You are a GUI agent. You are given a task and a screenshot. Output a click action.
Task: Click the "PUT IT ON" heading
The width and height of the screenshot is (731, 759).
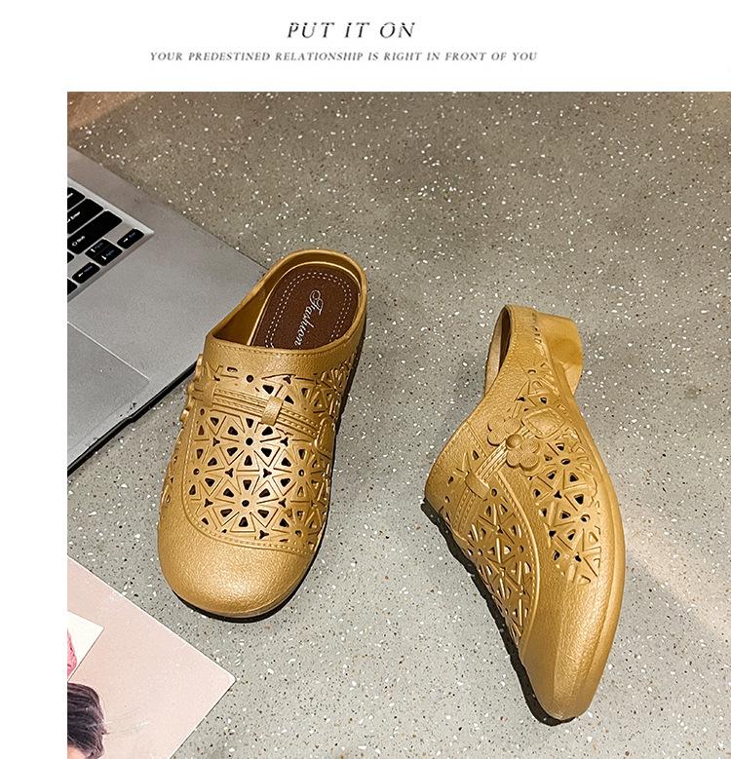point(351,30)
